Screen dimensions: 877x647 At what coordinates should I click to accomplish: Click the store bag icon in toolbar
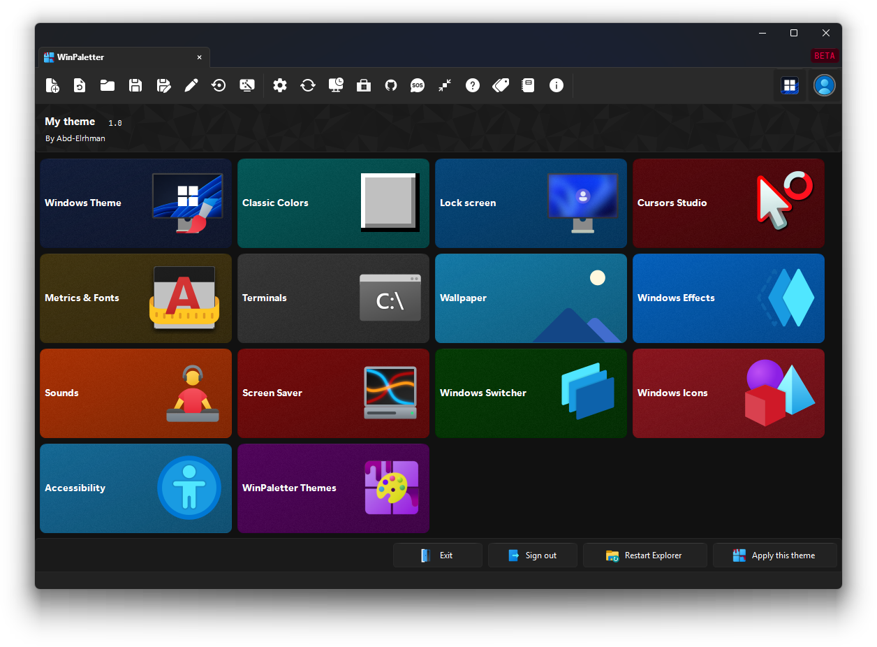(363, 85)
